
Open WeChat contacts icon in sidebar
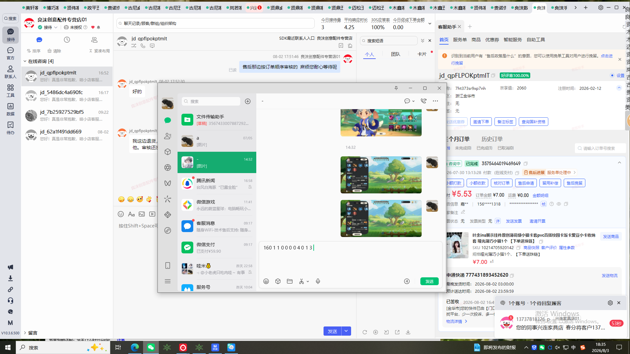click(168, 136)
